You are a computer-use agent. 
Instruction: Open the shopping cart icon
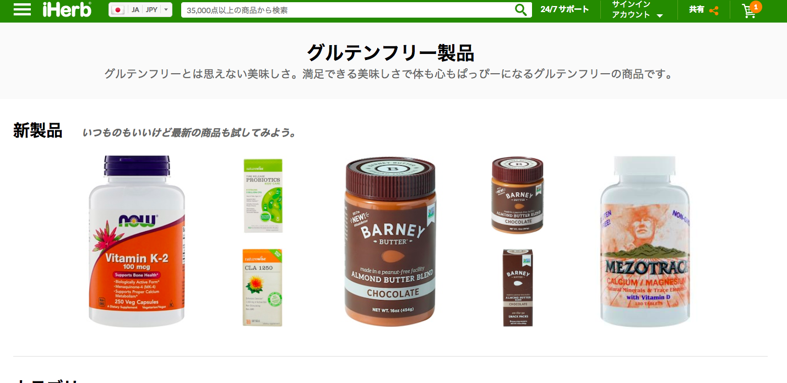click(x=748, y=11)
